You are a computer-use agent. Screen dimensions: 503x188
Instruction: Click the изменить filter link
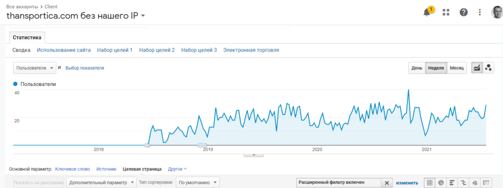[407, 183]
